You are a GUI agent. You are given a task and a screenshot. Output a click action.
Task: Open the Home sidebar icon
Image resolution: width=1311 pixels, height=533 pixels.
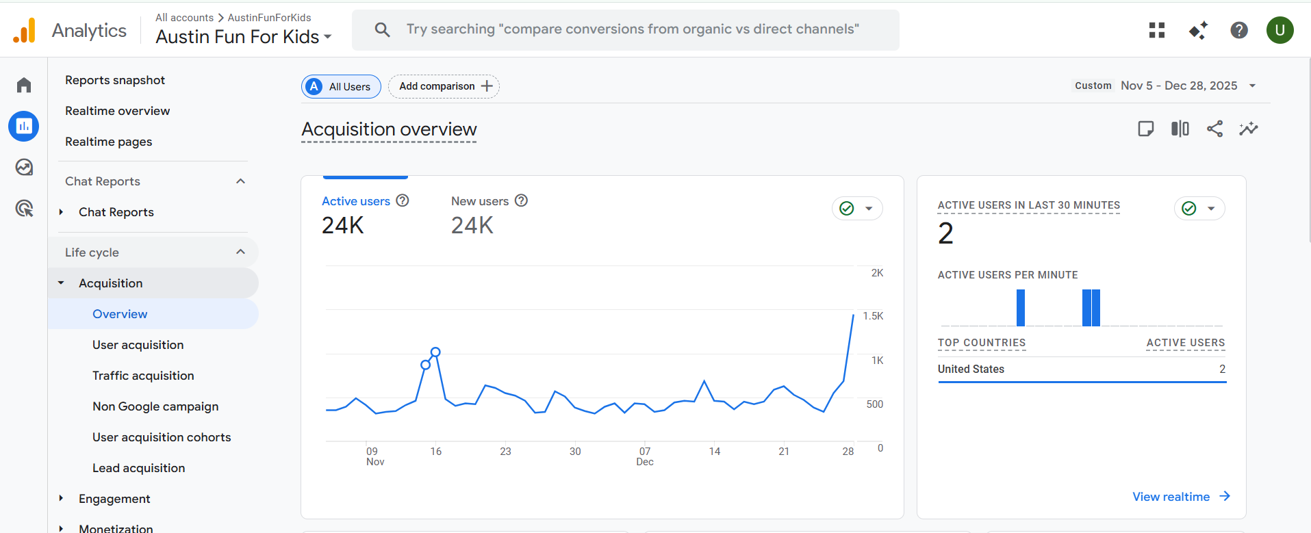24,85
